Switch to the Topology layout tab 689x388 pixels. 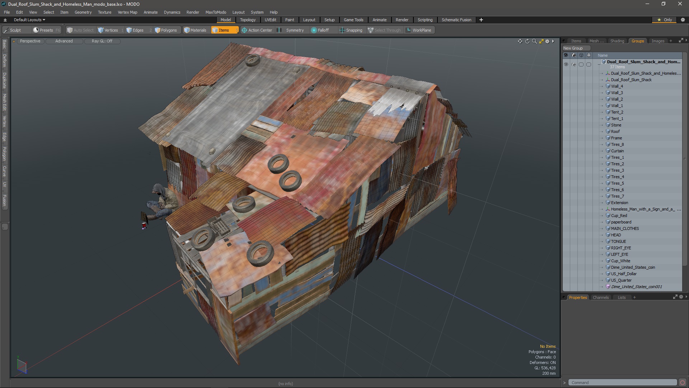pos(248,20)
